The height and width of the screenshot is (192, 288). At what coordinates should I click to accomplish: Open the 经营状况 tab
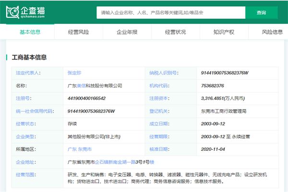click(x=175, y=32)
